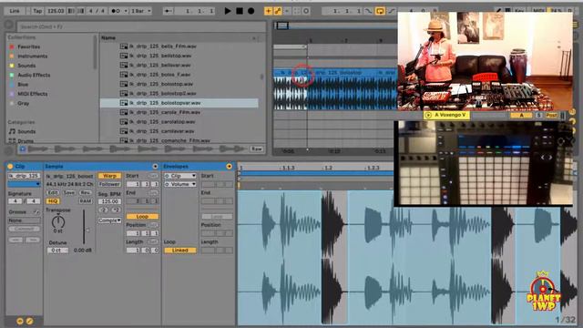Click the browser preview waveform

click(138, 149)
